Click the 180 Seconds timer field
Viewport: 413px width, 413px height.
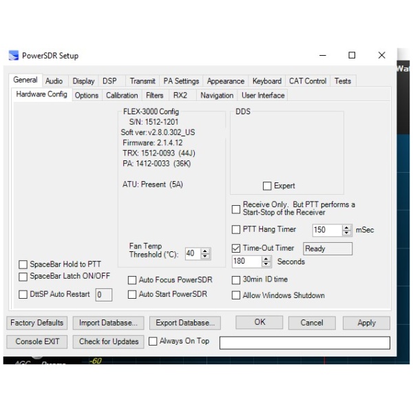tap(247, 262)
